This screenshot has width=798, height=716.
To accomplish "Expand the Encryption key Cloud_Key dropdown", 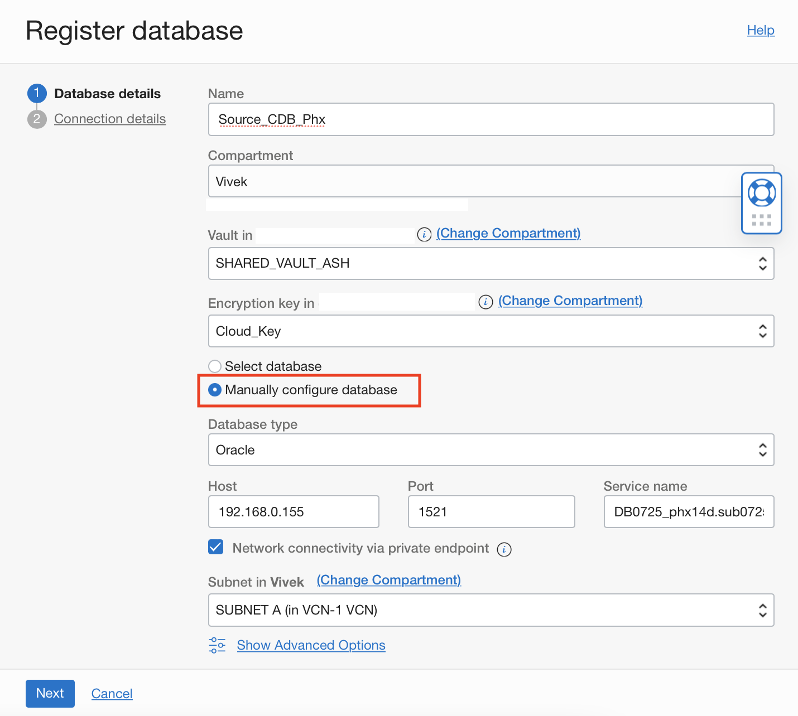I will click(x=491, y=331).
